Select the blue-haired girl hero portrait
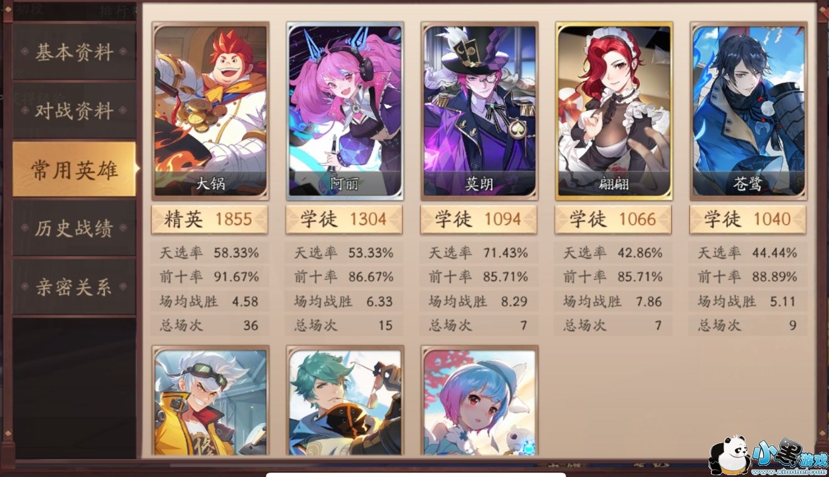The height and width of the screenshot is (477, 829). coord(479,401)
